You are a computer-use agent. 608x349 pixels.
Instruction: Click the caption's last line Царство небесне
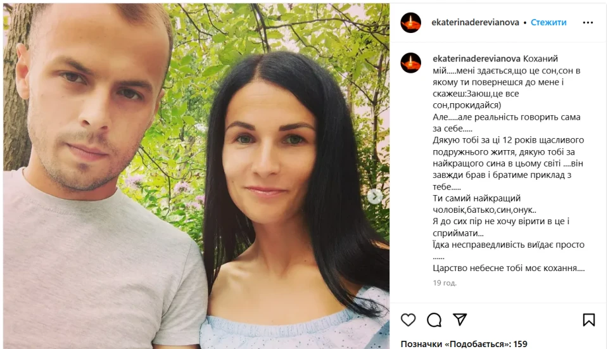pos(509,268)
